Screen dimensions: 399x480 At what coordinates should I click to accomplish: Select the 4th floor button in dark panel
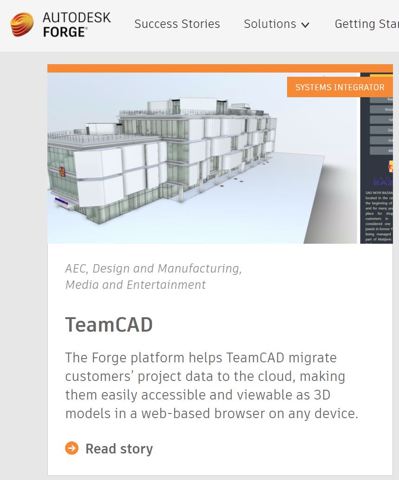click(x=381, y=150)
